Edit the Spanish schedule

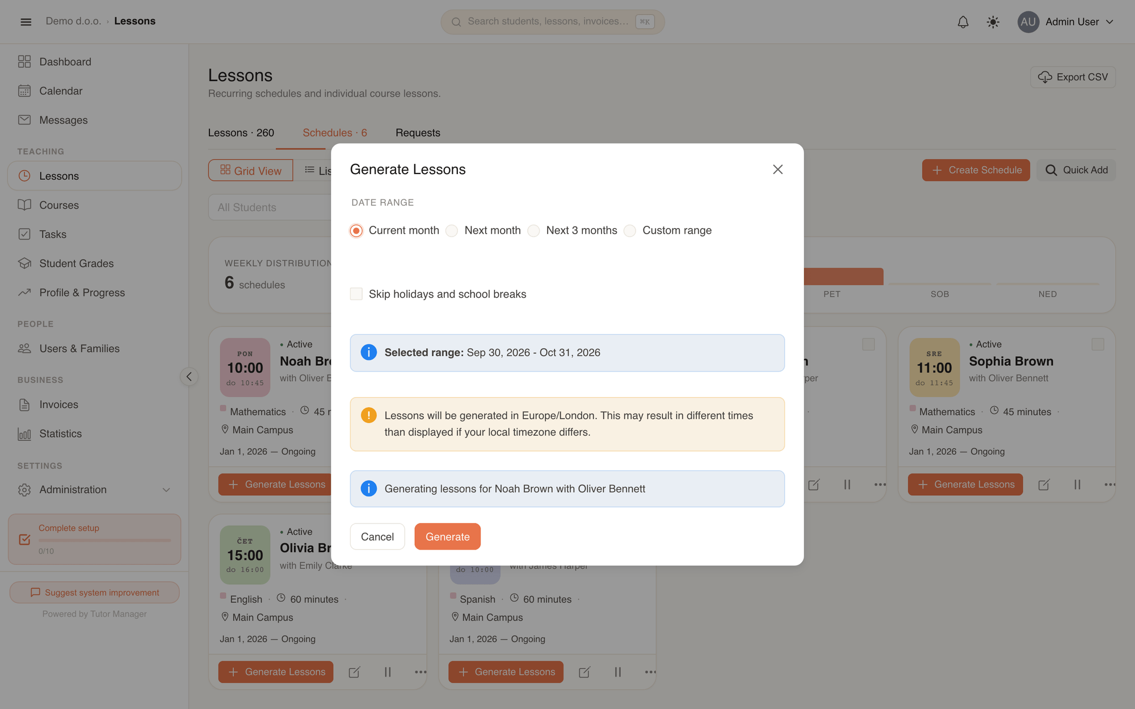click(584, 672)
